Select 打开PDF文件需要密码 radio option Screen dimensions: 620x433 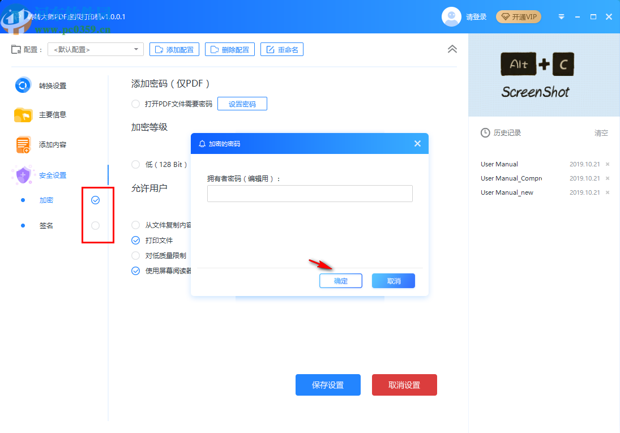136,104
